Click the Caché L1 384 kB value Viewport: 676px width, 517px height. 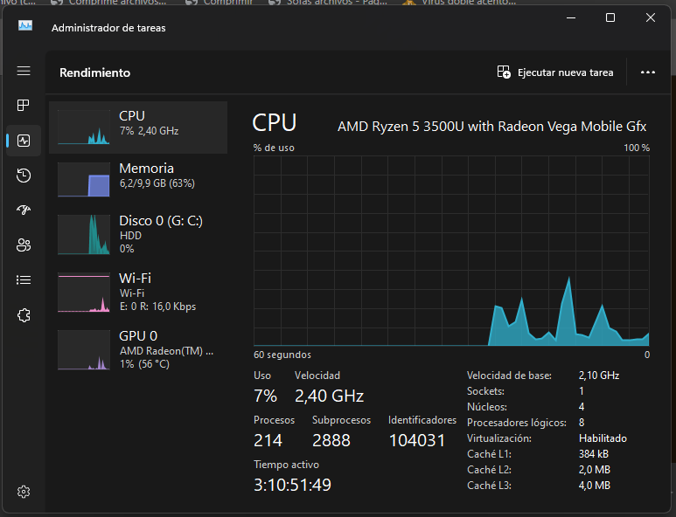[593, 454]
